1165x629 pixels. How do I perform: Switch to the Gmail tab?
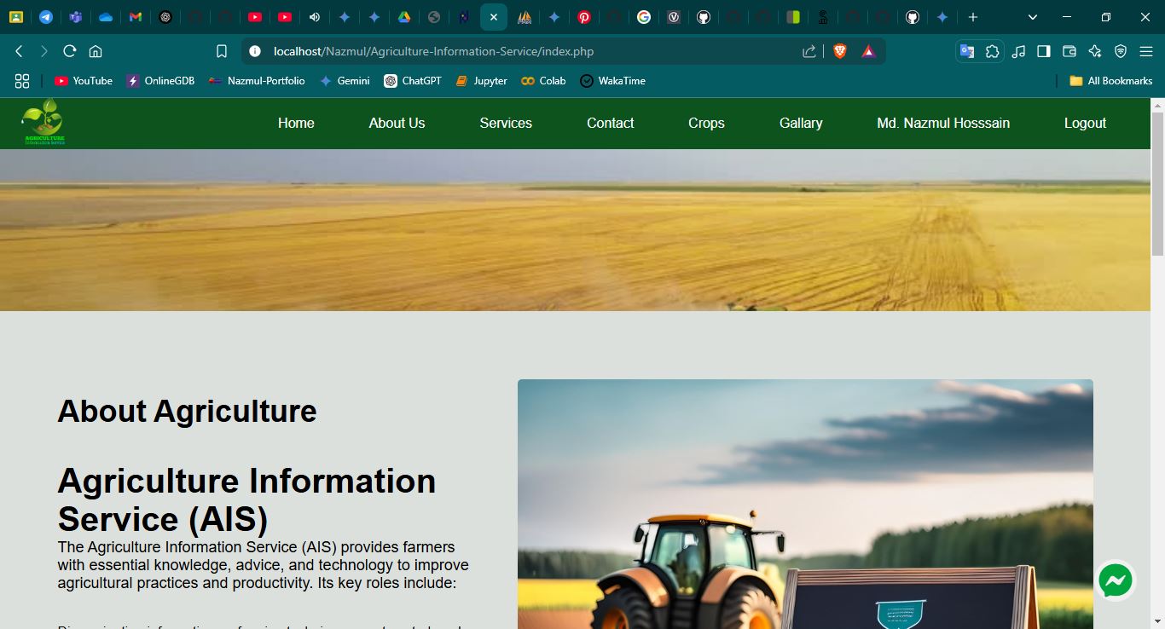point(136,17)
